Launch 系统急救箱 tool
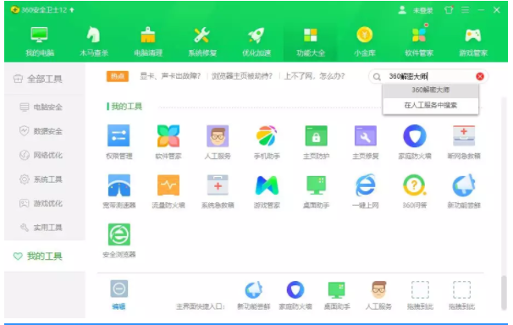The height and width of the screenshot is (325, 513). (x=218, y=191)
